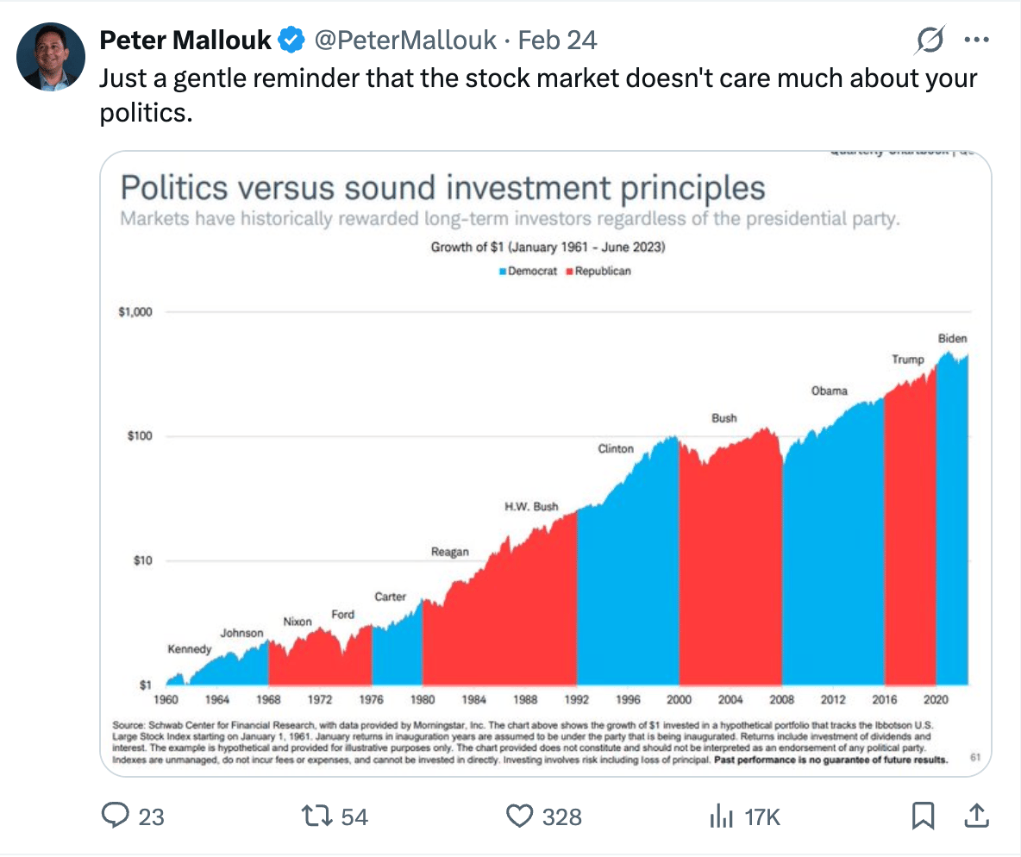Screen dimensions: 1021x857
Task: Click the chart title 'Politics versus sound investment principles'
Action: 442,188
